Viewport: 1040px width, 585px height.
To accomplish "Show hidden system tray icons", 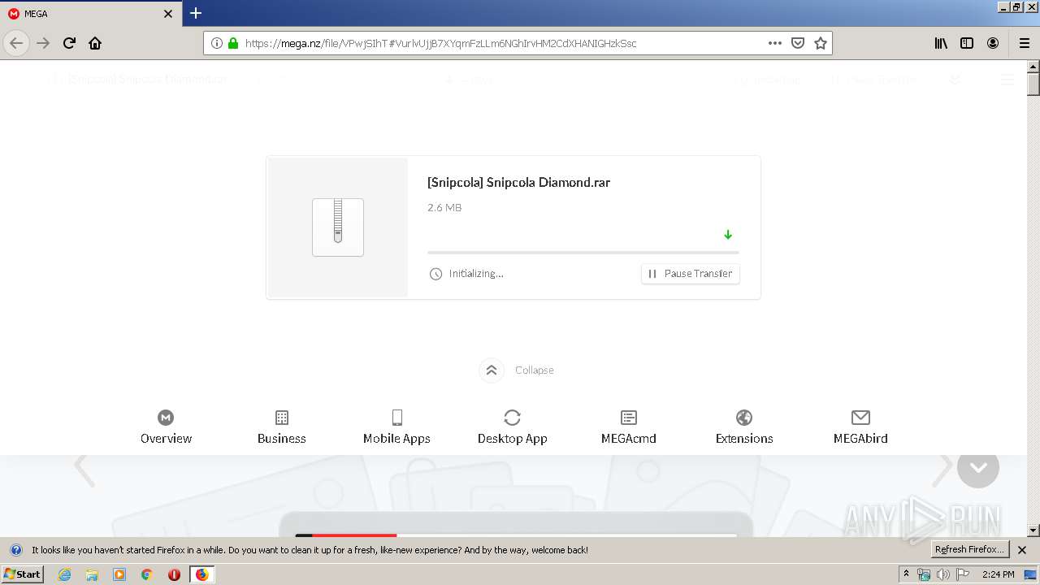I will (906, 574).
